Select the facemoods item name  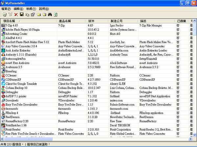coord(12,109)
